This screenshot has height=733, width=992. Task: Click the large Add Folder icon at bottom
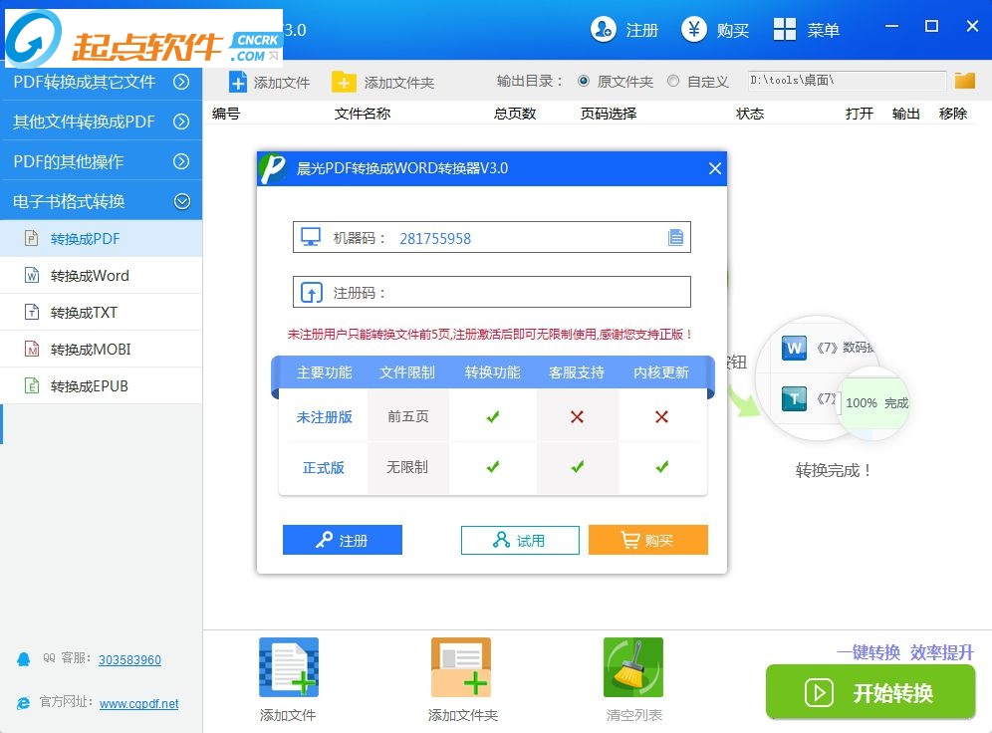coord(460,667)
